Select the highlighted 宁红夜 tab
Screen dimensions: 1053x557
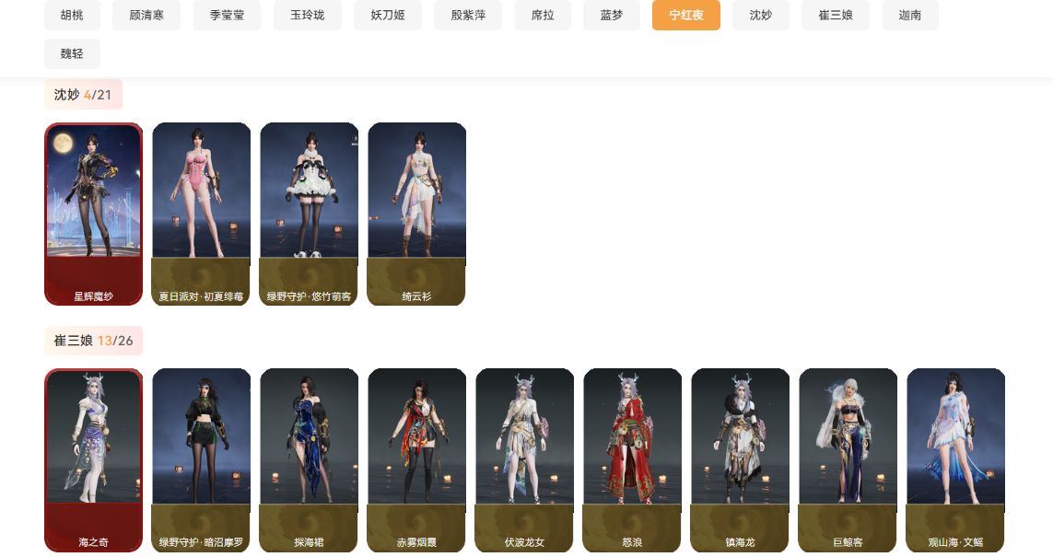685,15
